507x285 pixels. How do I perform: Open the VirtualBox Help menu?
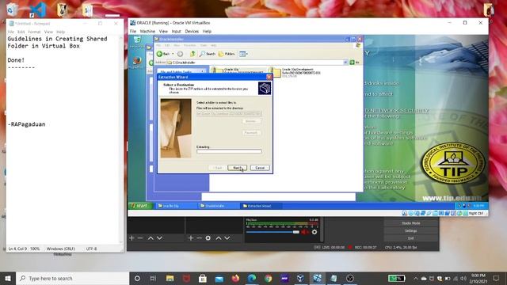pos(207,32)
